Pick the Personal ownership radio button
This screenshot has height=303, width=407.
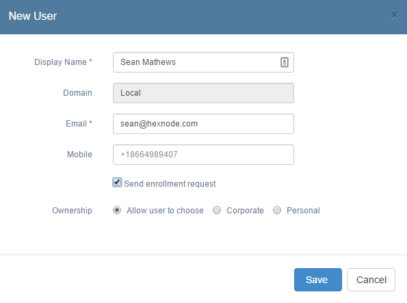coord(277,210)
